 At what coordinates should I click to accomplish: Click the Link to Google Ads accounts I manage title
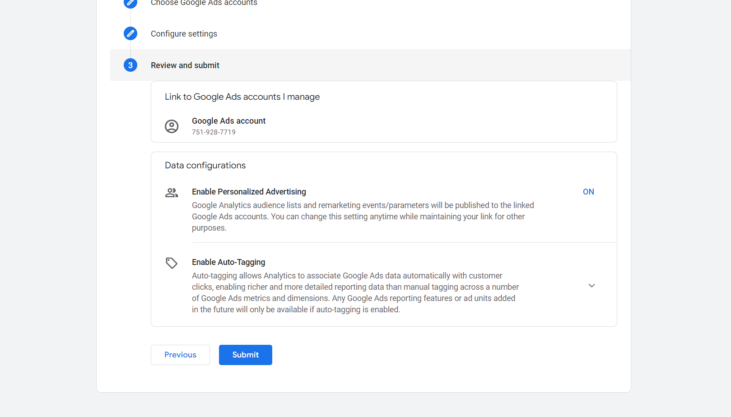click(242, 97)
